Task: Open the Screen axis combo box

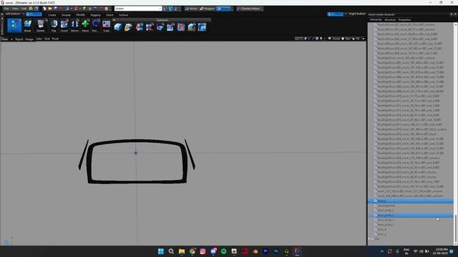Action: point(138,9)
